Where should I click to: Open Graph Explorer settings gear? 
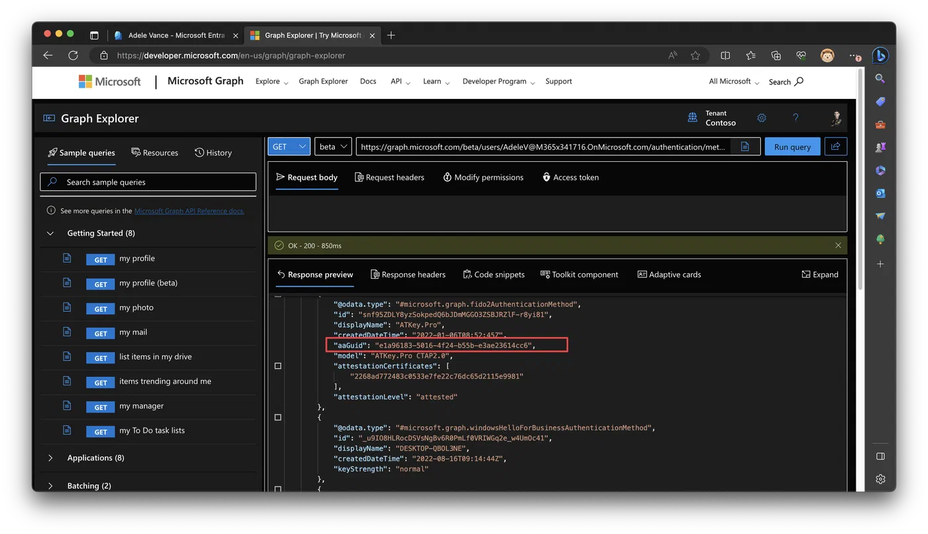pos(762,118)
